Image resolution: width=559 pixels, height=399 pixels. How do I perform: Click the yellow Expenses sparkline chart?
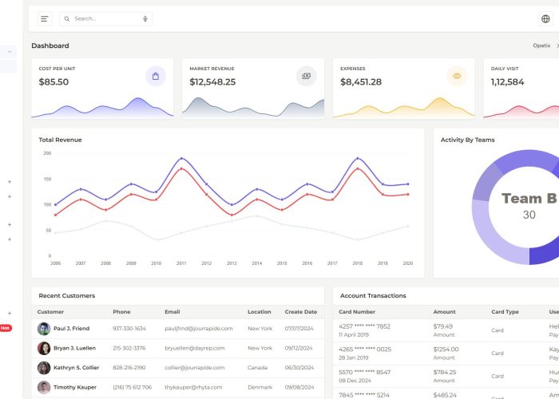403,107
